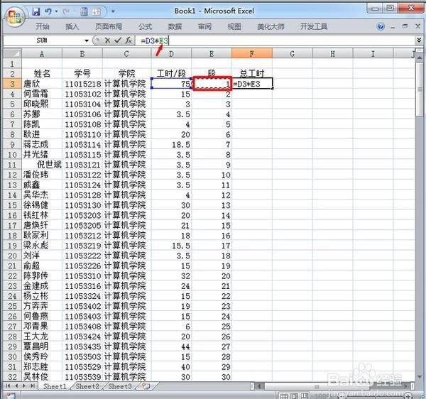This screenshot has width=426, height=399.
Task: Open the 数据 ribbon tab
Action: click(175, 26)
